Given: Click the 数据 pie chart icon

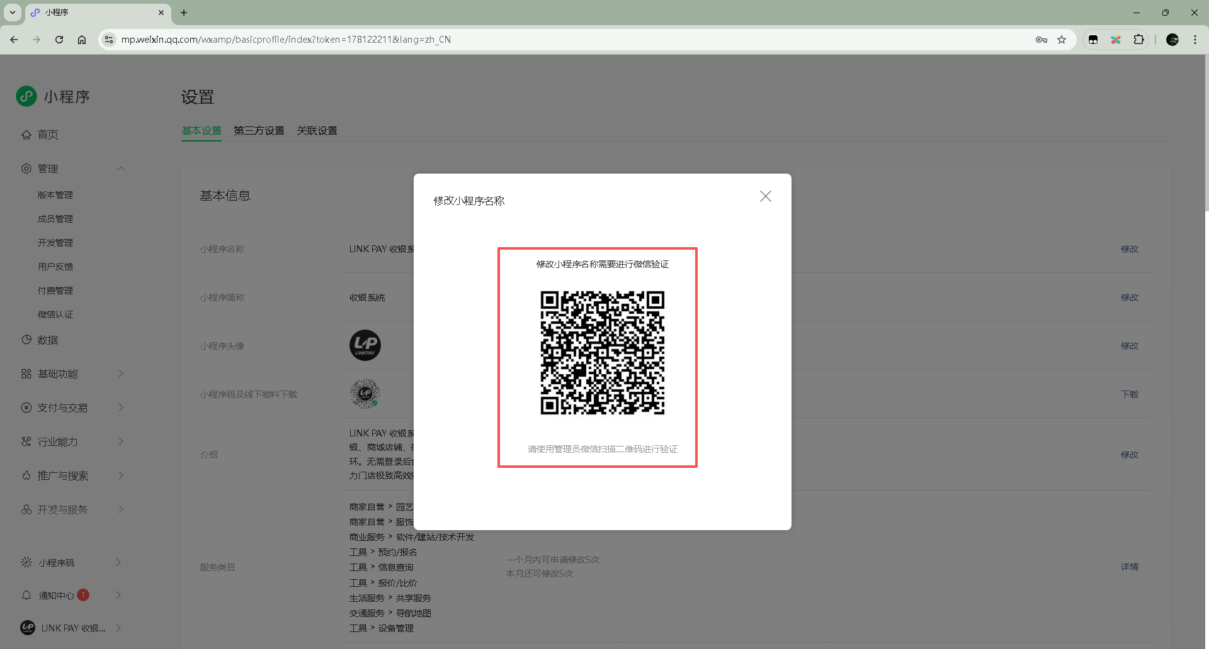Looking at the screenshot, I should coord(26,340).
